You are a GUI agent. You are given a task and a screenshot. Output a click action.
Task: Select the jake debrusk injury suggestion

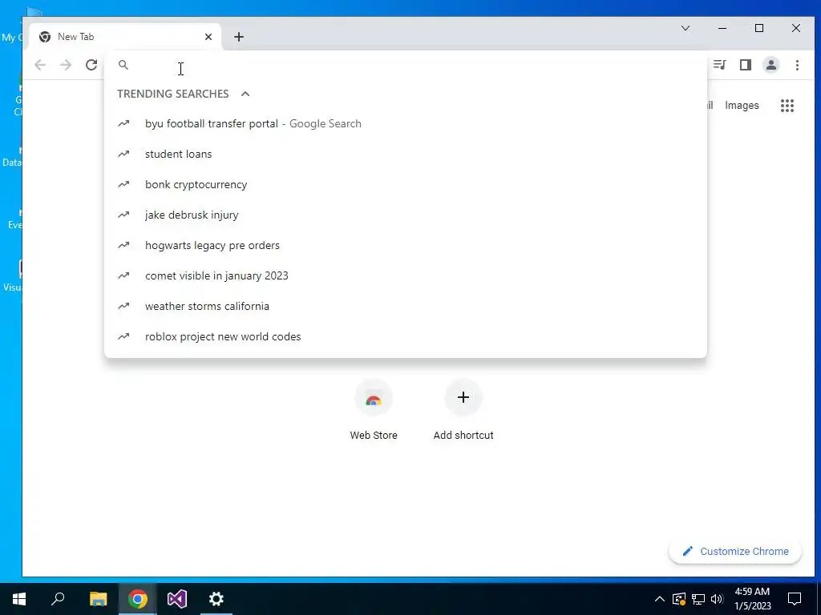(405, 215)
